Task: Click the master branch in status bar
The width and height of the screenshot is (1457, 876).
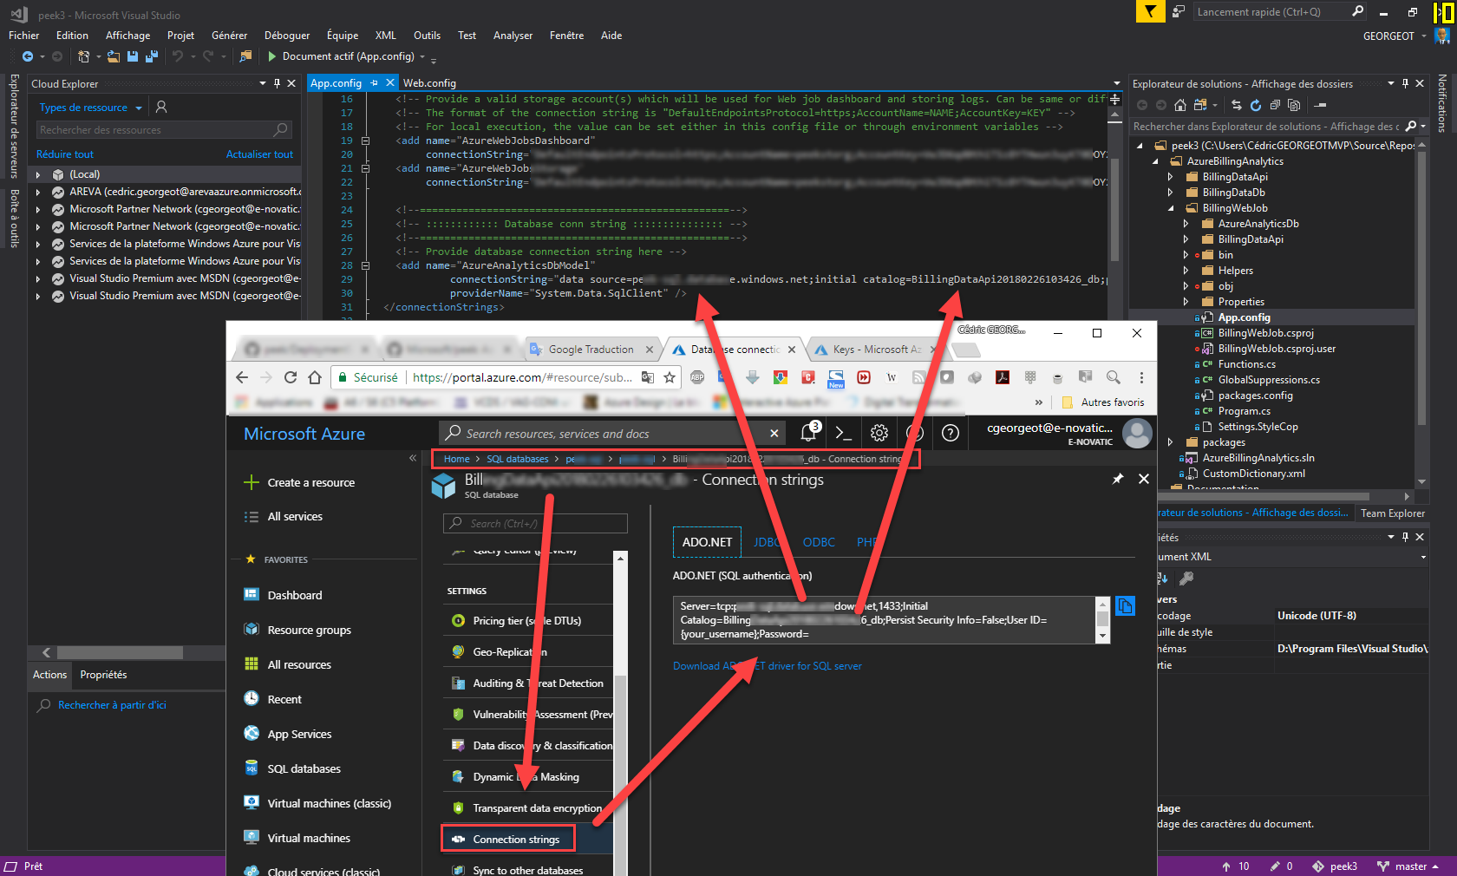Action: point(1410,866)
